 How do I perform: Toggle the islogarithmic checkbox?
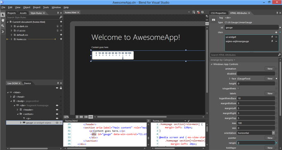point(238,88)
